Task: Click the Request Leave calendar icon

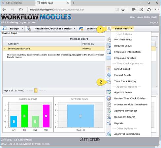Action: coord(109,46)
